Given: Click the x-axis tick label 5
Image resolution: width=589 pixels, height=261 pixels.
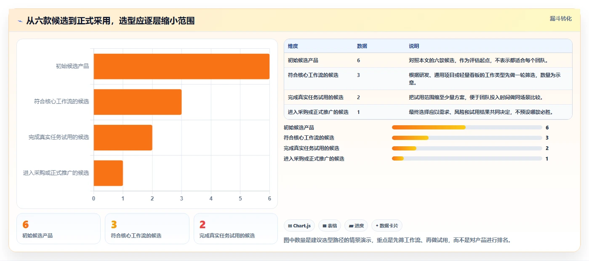Looking at the screenshot, I should pyautogui.click(x=240, y=198).
